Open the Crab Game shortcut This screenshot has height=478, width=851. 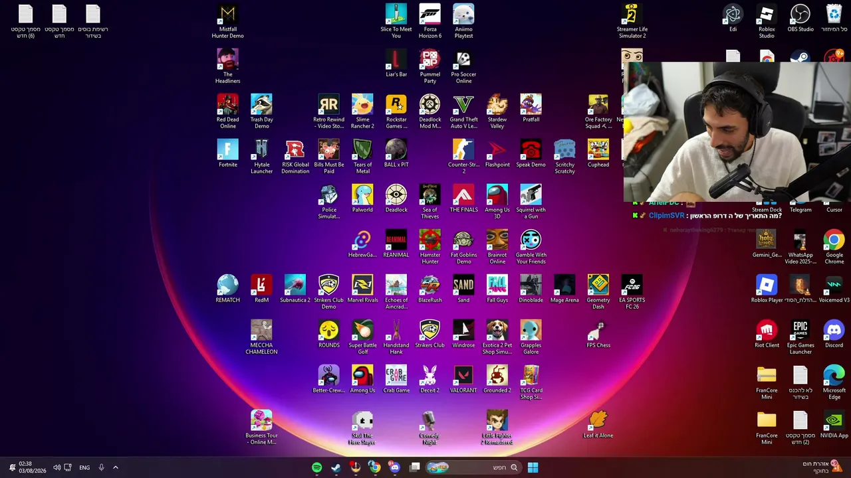tap(396, 380)
